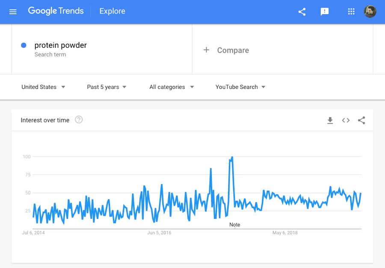
Task: Open the send feedback icon
Action: (x=325, y=12)
